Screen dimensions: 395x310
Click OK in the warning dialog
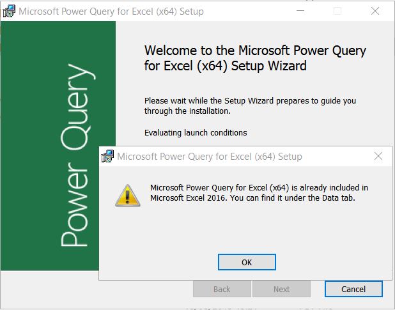point(247,262)
